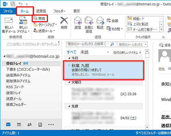Expand the 秋葉 九朗 conversation triangle
This screenshot has width=171, height=136.
click(x=69, y=65)
